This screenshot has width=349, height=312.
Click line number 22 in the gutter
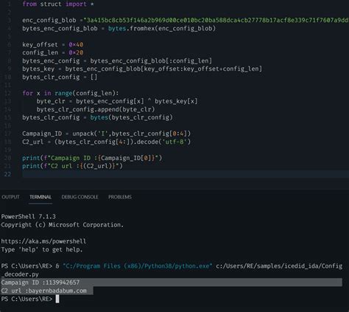(7, 174)
